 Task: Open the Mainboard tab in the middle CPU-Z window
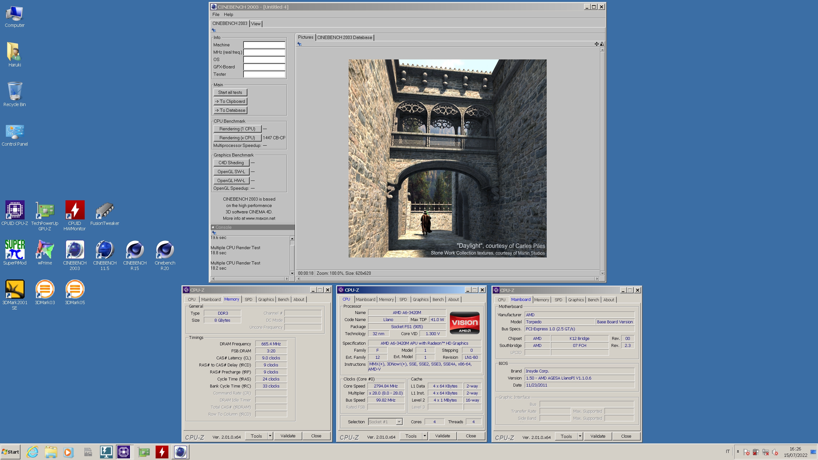pyautogui.click(x=365, y=300)
